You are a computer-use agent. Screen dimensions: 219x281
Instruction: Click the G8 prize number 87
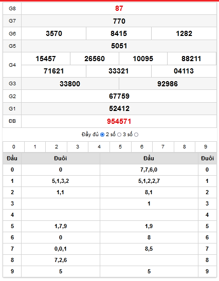pos(119,8)
